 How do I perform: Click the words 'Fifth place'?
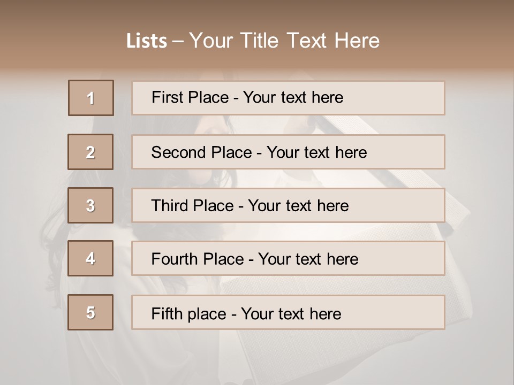tap(188, 313)
